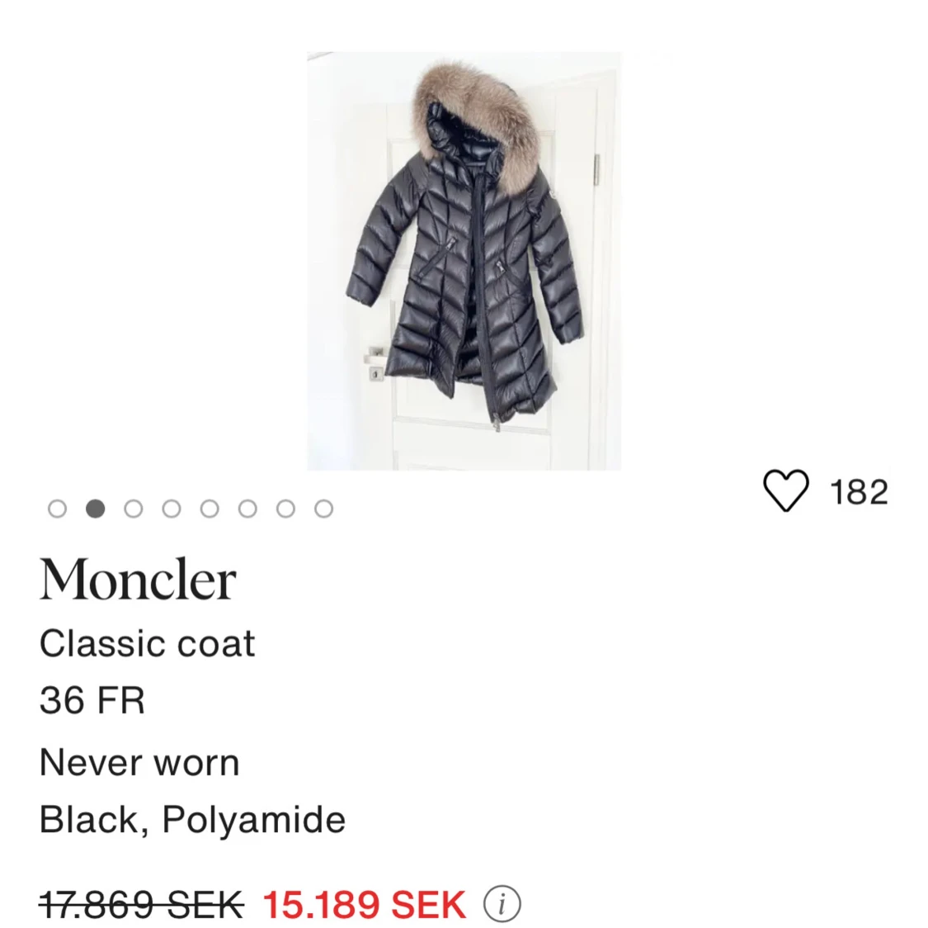Select the seventh image pagination dot
Viewport: 928px width, 928px height.
(x=286, y=509)
